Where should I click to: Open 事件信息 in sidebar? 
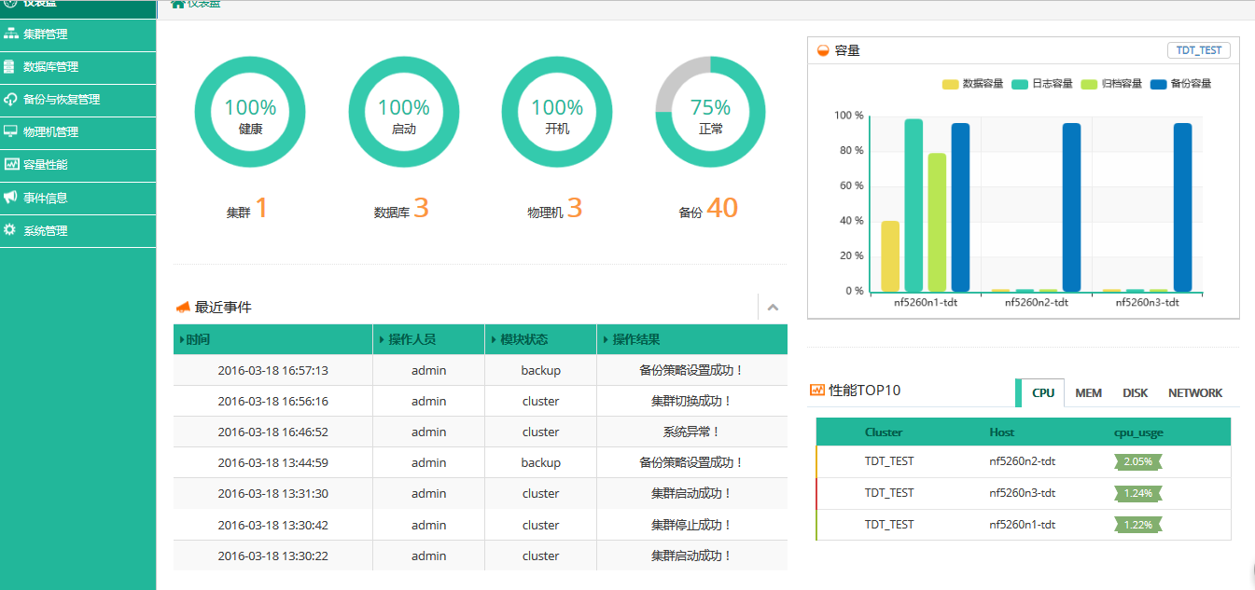click(x=77, y=198)
